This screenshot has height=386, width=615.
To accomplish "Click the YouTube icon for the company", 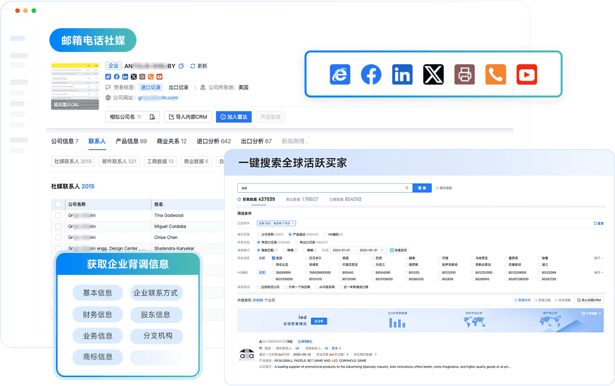I will pyautogui.click(x=527, y=75).
